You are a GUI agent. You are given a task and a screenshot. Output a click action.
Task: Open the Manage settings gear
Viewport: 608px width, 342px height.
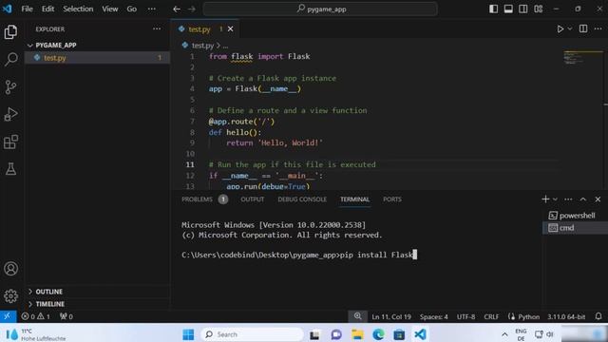pyautogui.click(x=10, y=295)
